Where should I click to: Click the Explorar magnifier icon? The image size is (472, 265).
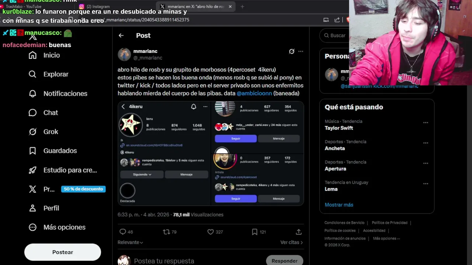(x=32, y=74)
